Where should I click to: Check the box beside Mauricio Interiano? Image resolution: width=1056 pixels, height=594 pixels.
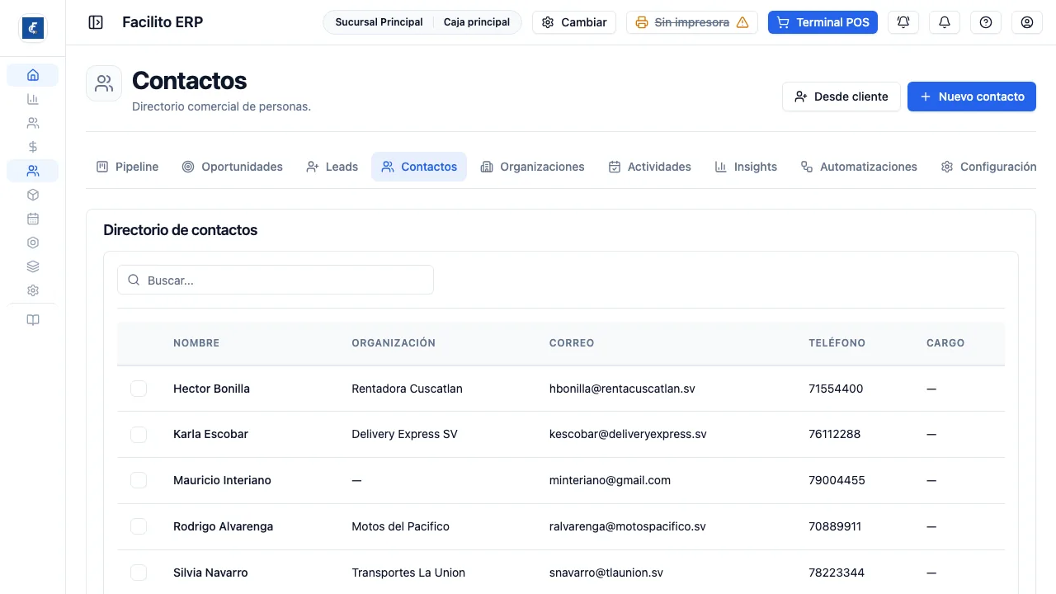click(139, 480)
